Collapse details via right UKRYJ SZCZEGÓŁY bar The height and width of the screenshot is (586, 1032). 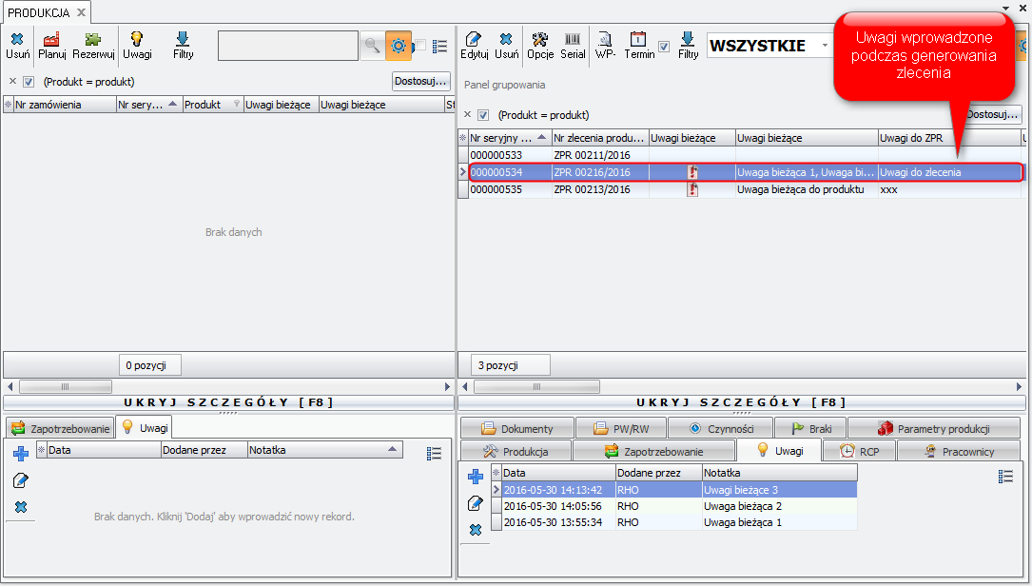741,402
